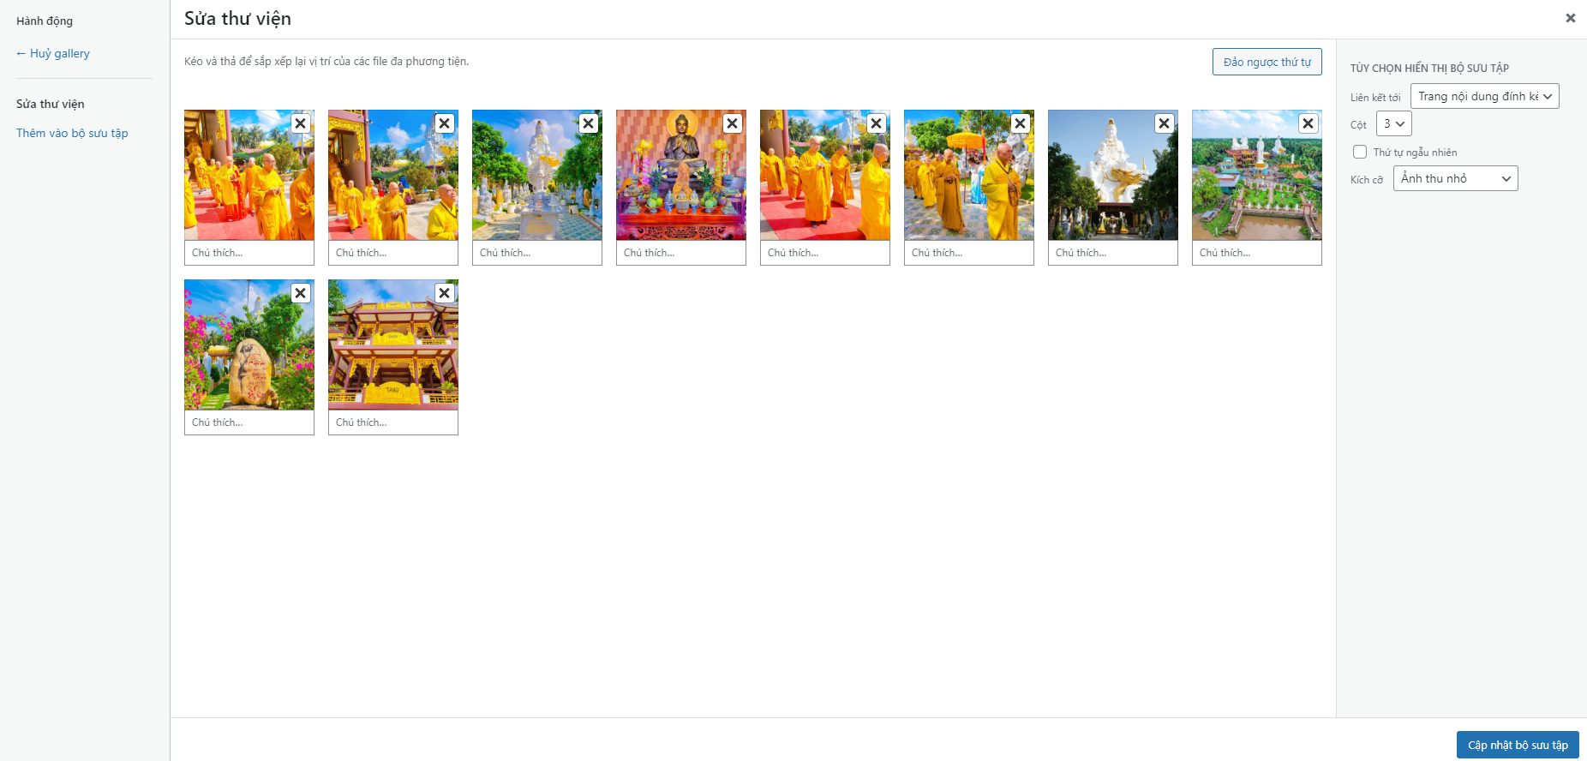1587x761 pixels.
Task: Toggle the Thứ tự ngẫu nhiên checkbox
Action: pos(1360,152)
